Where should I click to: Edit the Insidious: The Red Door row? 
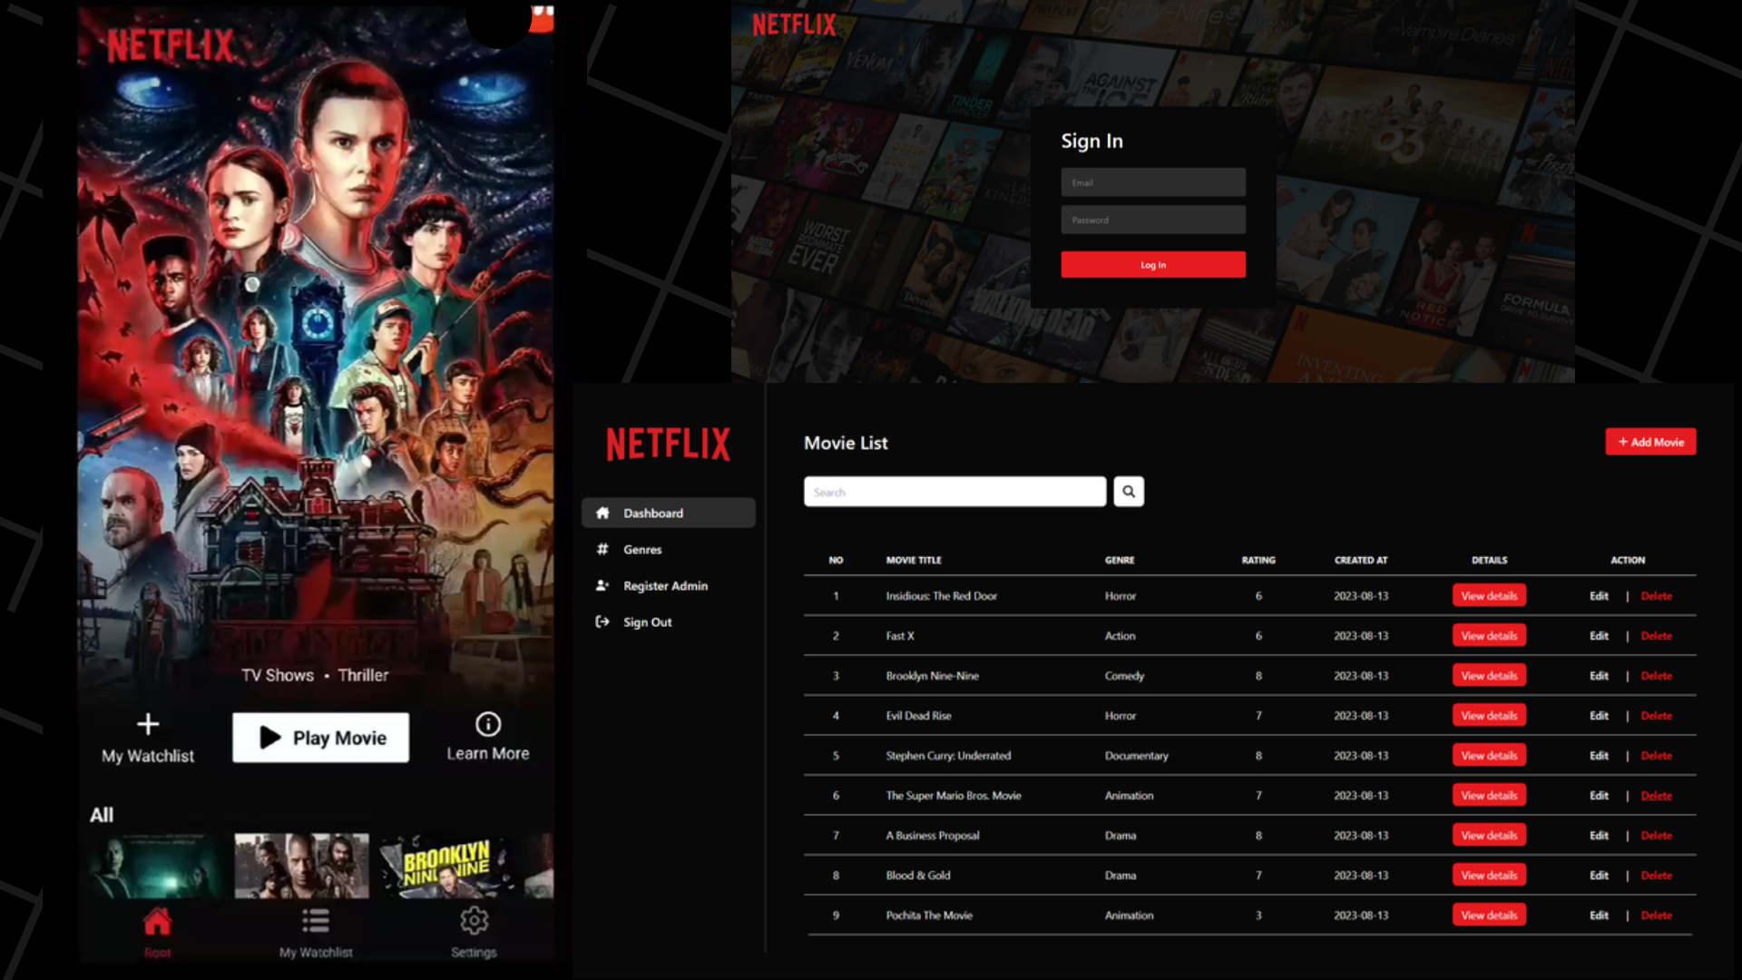click(x=1599, y=596)
